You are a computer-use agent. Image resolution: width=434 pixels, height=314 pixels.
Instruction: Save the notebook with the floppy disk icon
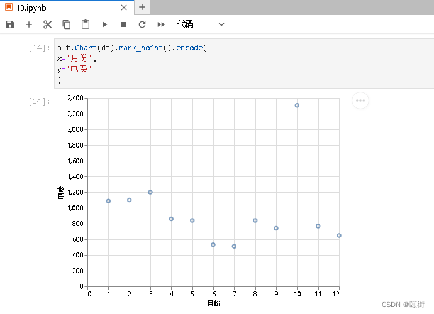coord(10,24)
